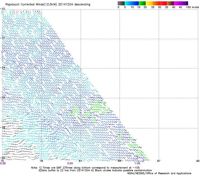
Task: Click the legend label '25'
Action: (153, 7)
